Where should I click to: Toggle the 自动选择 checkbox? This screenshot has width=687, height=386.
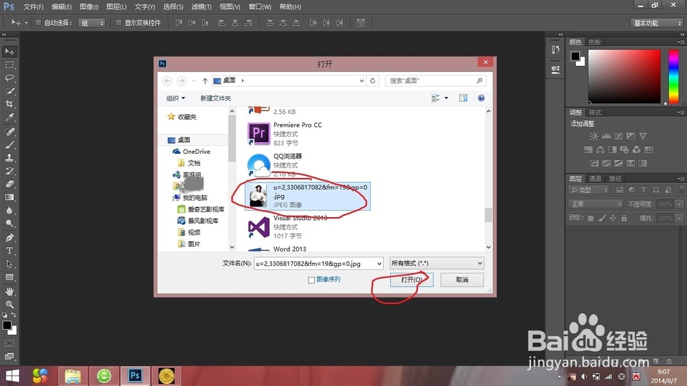click(x=38, y=23)
